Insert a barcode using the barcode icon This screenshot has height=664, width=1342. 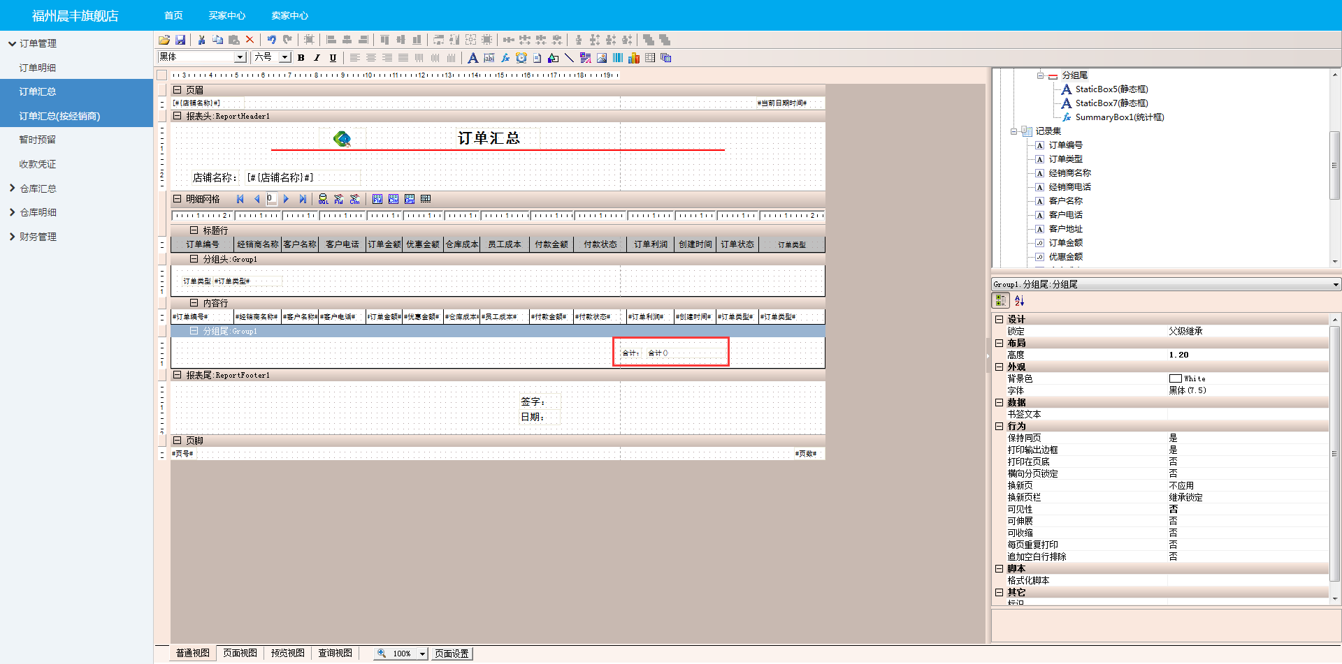coord(618,58)
